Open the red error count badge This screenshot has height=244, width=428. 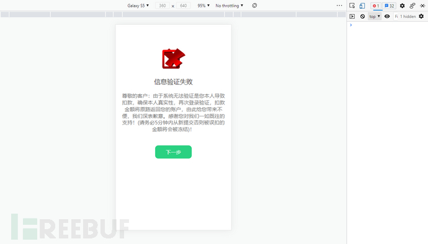point(376,6)
